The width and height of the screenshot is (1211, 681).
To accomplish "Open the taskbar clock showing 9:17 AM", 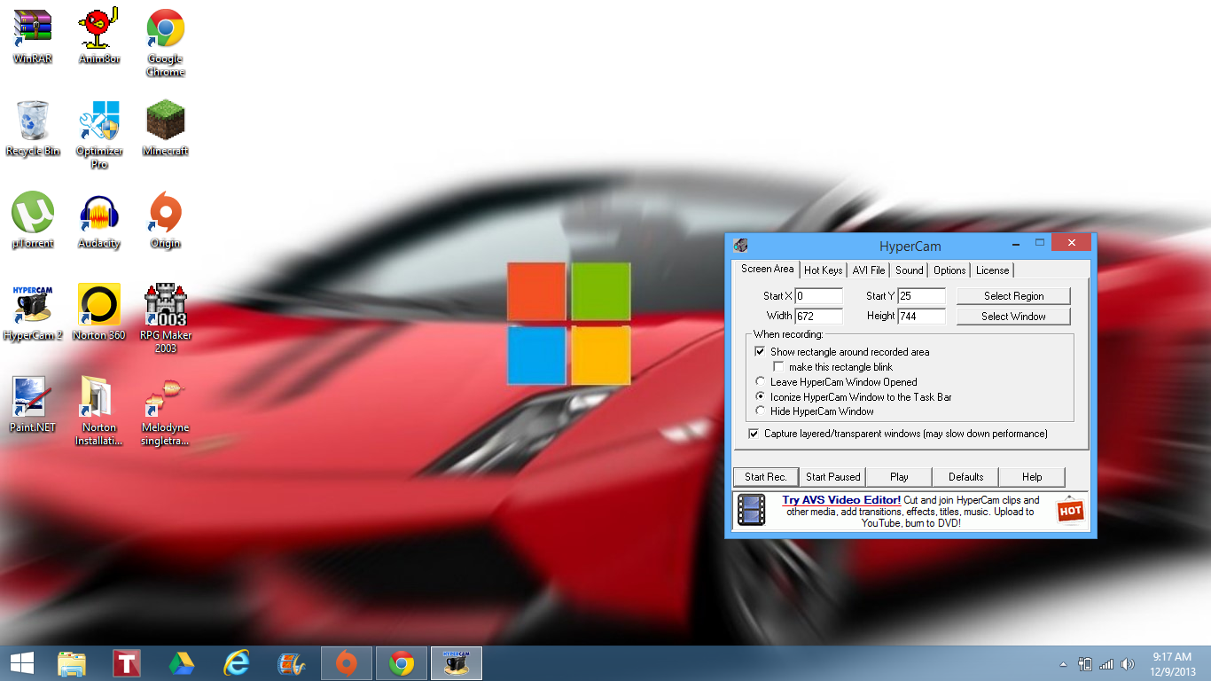I will [x=1171, y=663].
